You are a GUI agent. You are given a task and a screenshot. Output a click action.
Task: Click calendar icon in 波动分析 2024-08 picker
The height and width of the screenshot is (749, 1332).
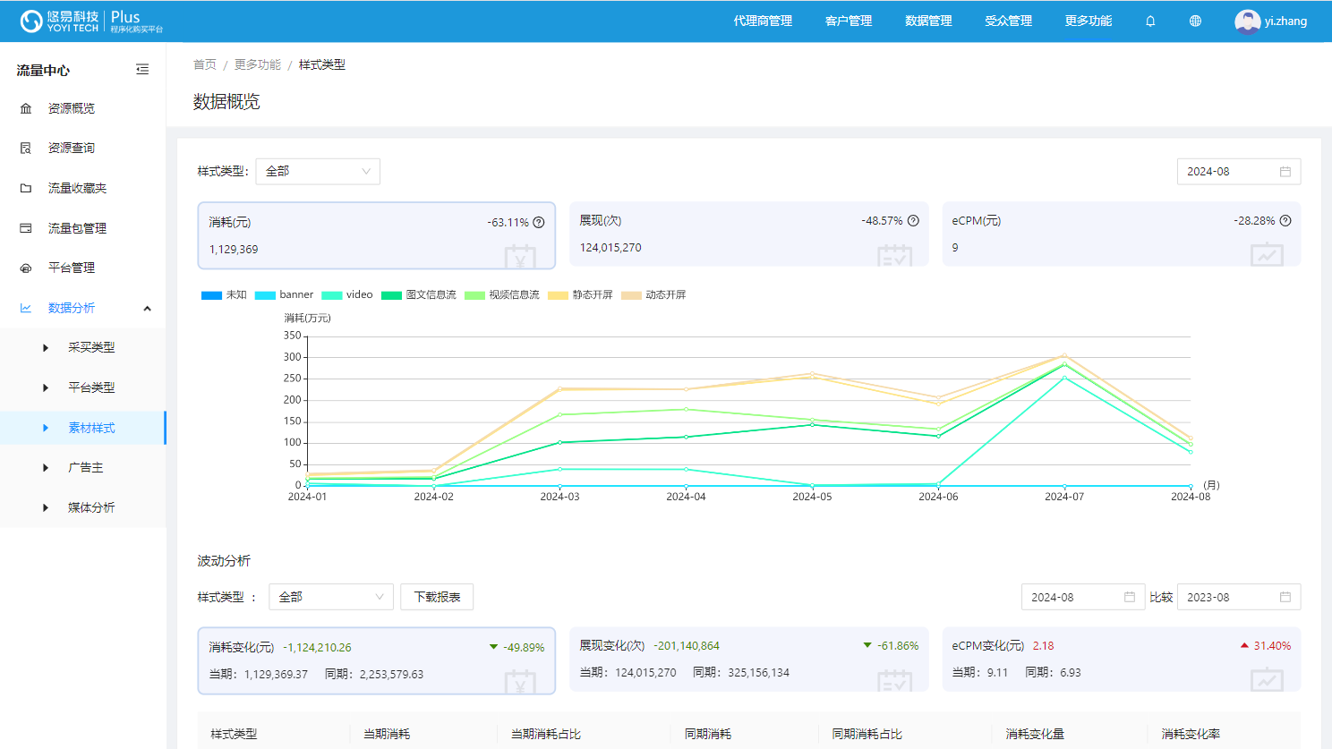[1130, 598]
